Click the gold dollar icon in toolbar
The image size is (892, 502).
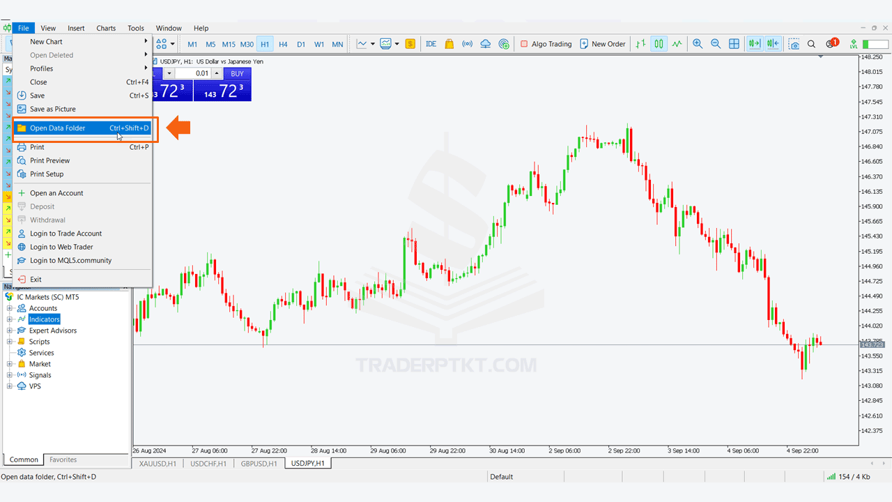point(410,44)
